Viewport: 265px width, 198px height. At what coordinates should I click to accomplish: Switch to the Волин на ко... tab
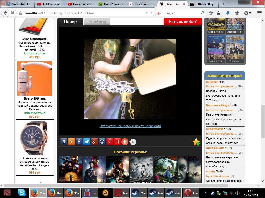tap(80, 4)
